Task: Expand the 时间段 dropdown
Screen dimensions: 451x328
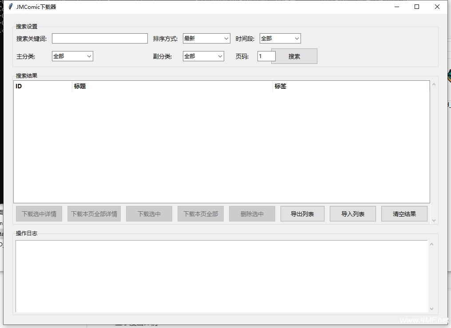Action: (280, 39)
